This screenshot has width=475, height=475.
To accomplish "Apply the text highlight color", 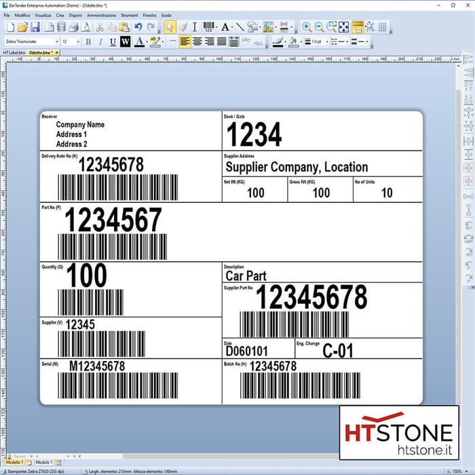I will click(155, 41).
